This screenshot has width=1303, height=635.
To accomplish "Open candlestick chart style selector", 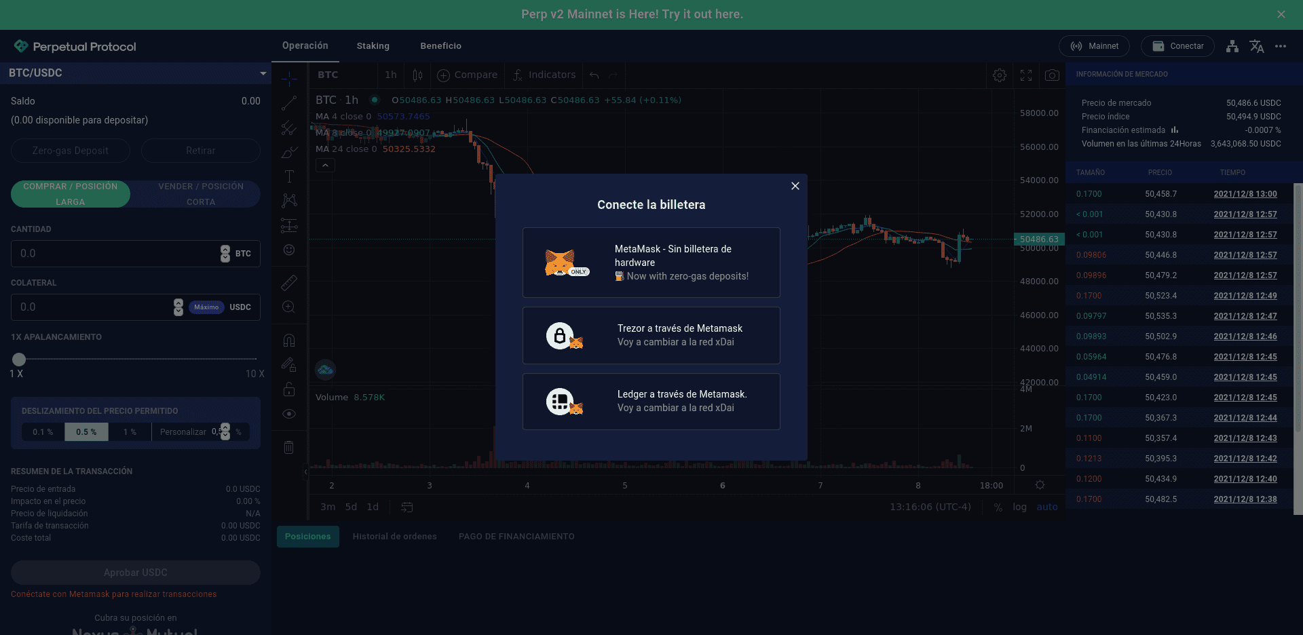I will (x=418, y=75).
